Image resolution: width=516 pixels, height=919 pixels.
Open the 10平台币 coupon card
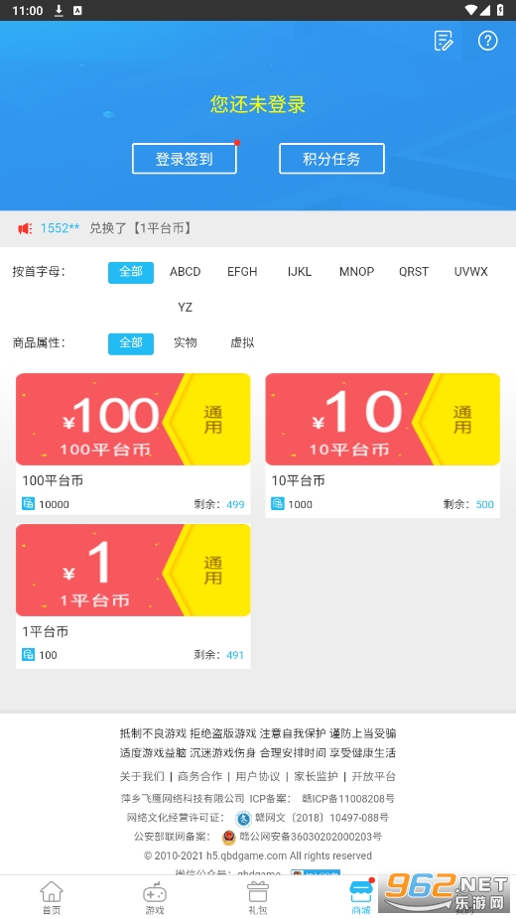point(382,446)
